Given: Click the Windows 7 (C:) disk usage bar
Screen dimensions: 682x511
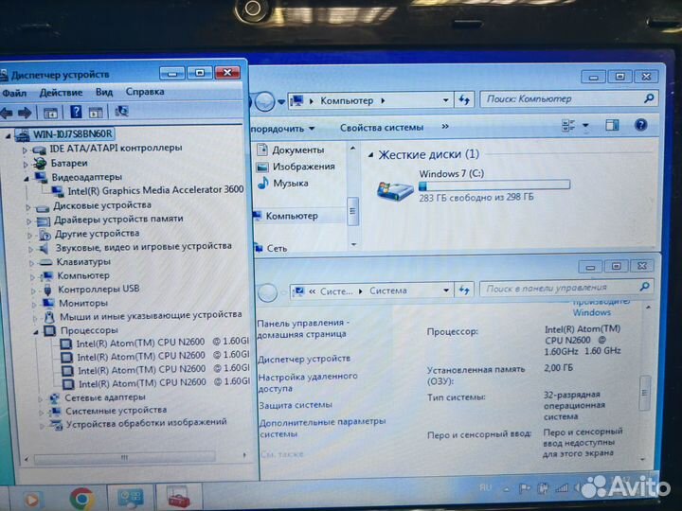Looking at the screenshot, I should [494, 185].
